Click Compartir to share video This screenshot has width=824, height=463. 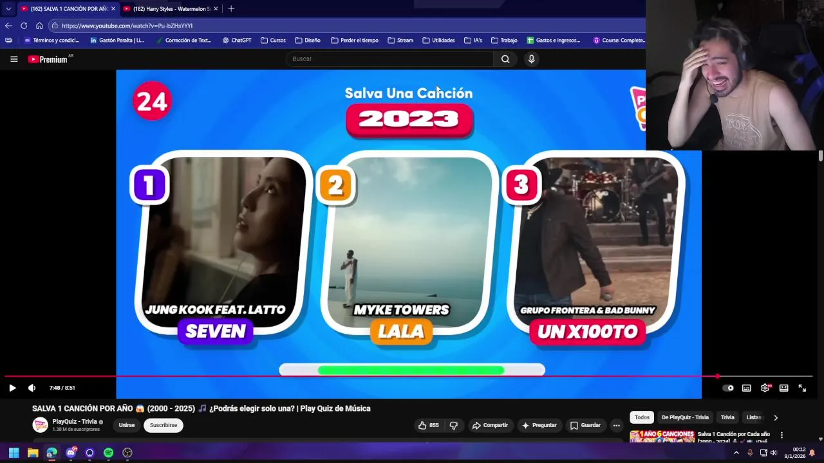coord(490,425)
